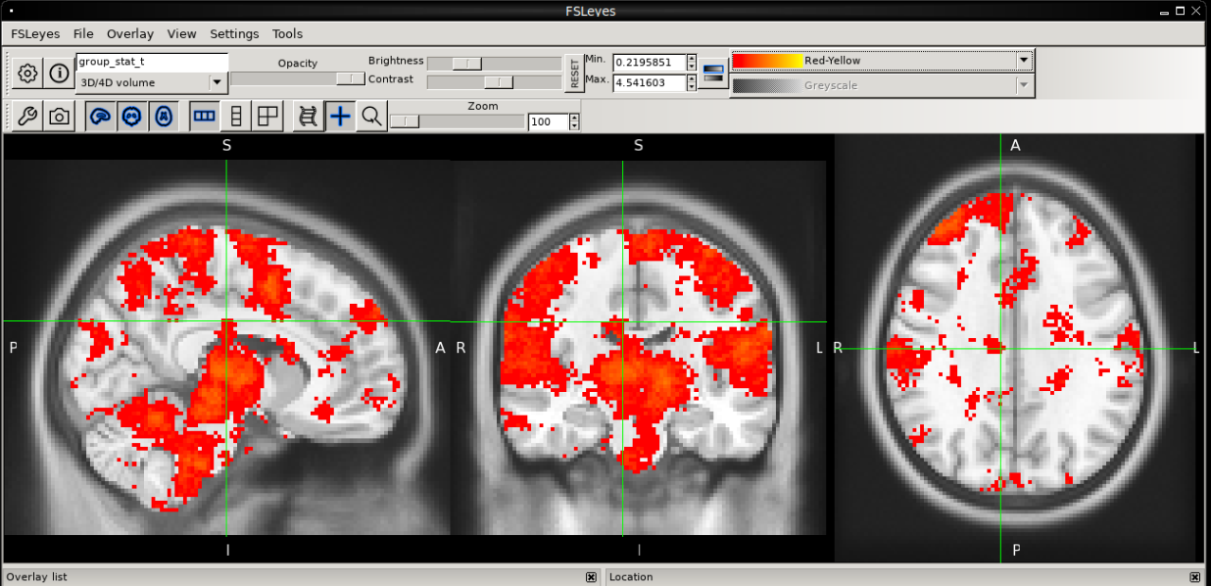
Task: Click the zoom value field showing 100
Action: [x=548, y=122]
